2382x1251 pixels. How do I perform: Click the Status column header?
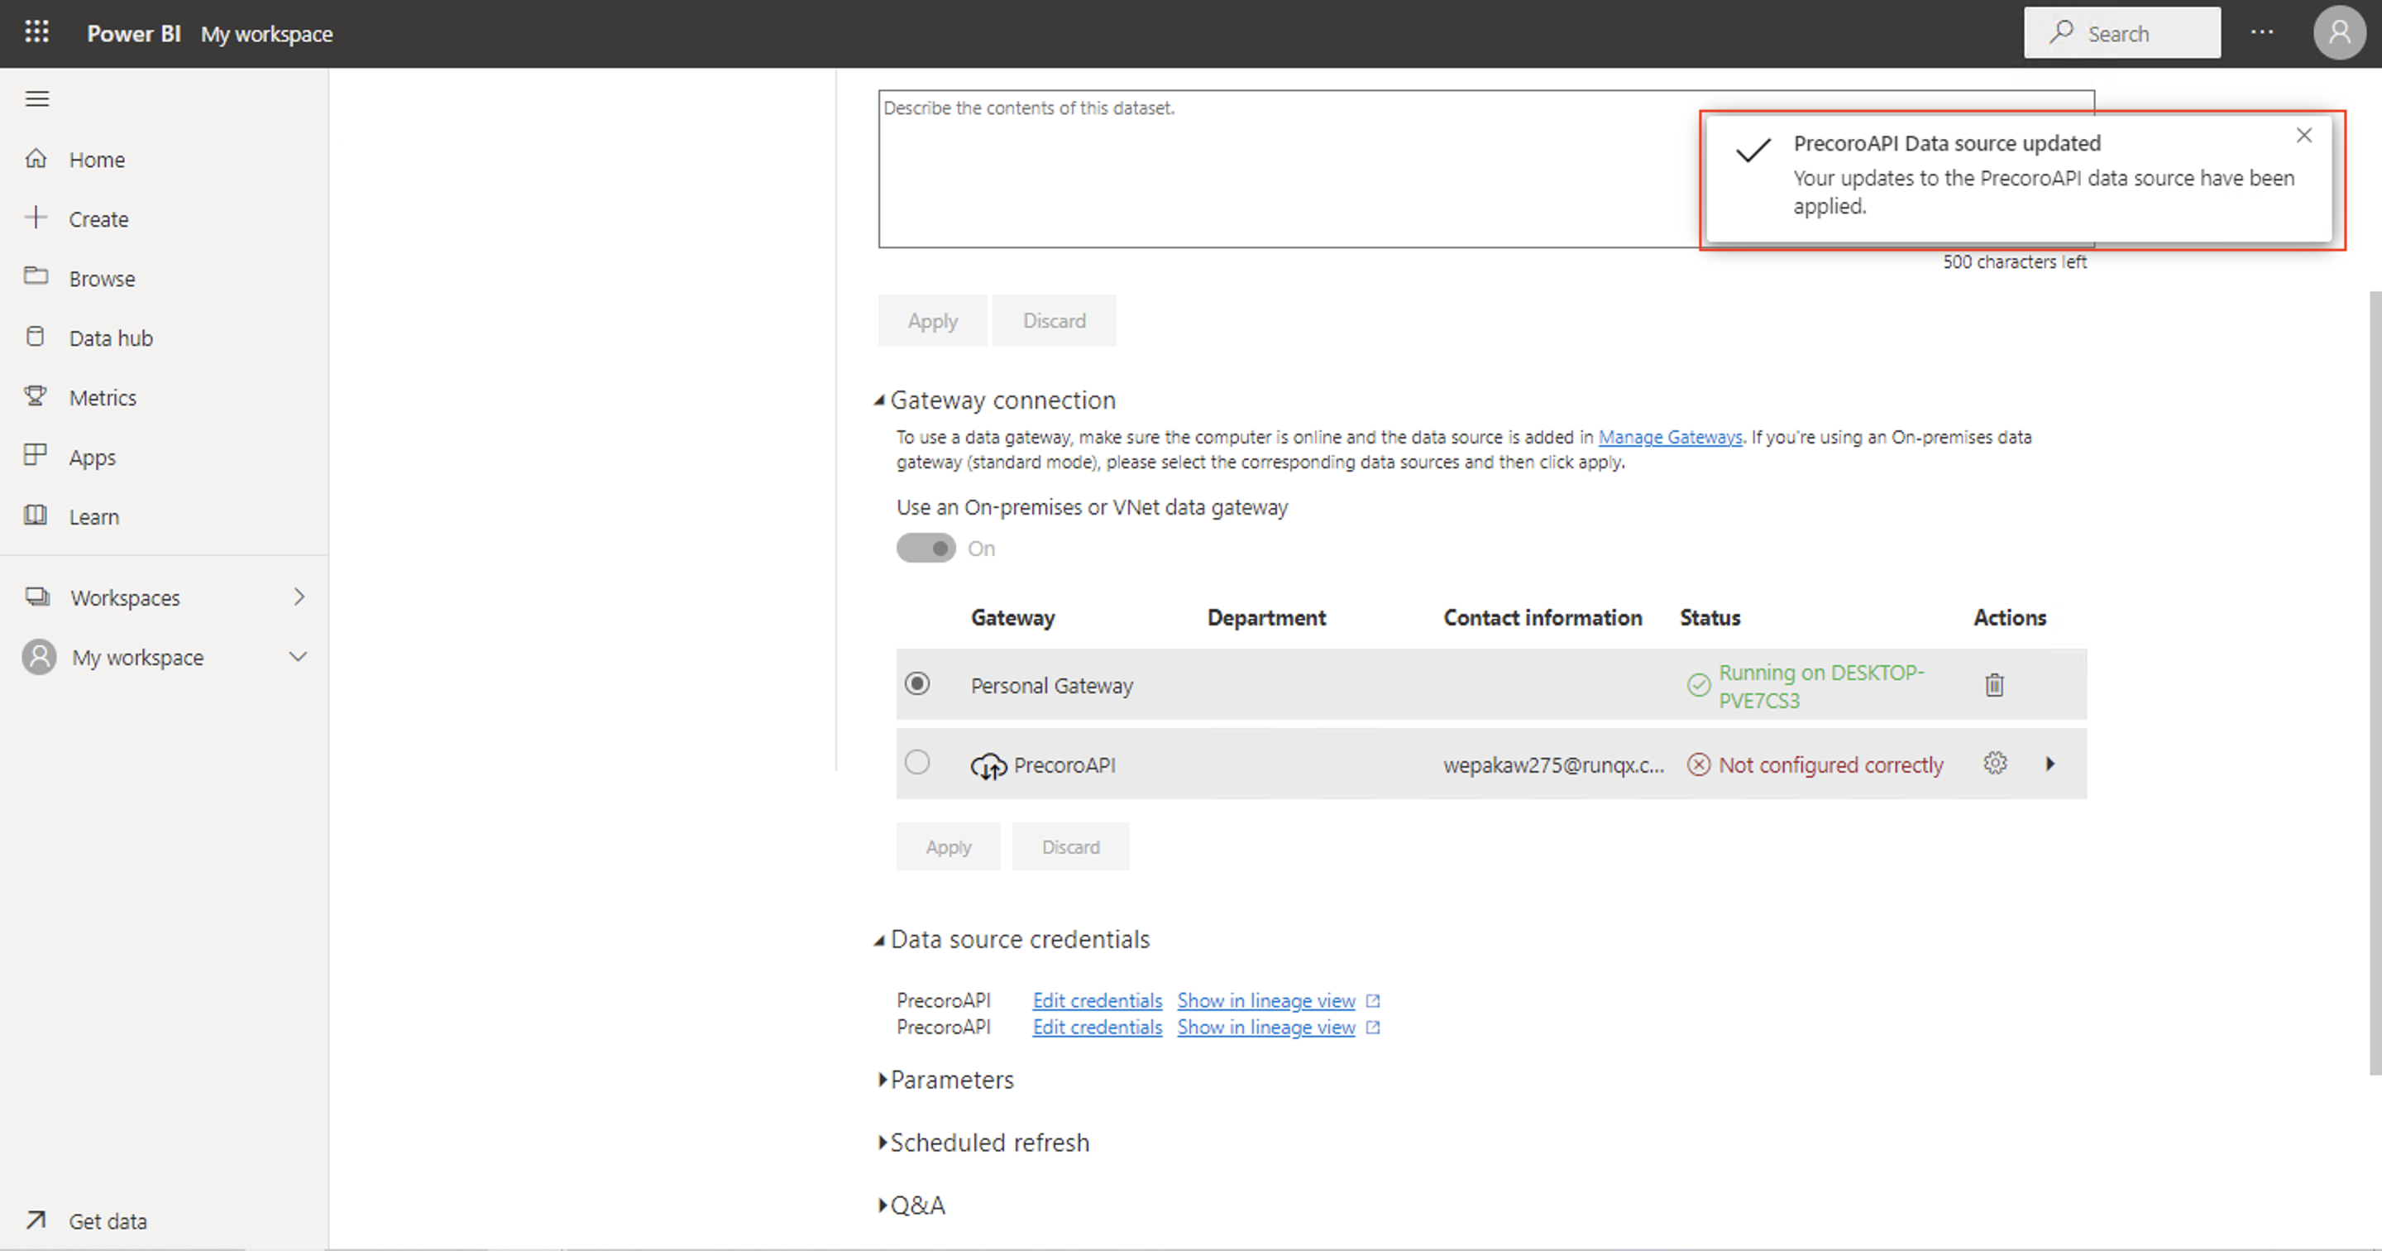(x=1710, y=617)
